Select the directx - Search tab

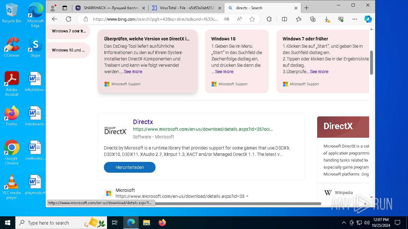pyautogui.click(x=262, y=8)
